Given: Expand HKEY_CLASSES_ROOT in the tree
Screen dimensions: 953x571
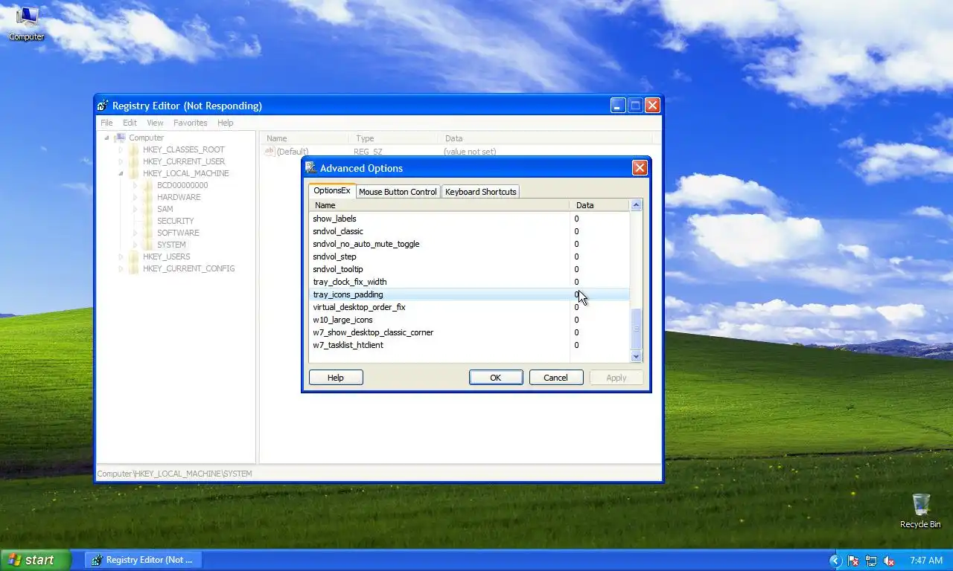Looking at the screenshot, I should pyautogui.click(x=121, y=149).
